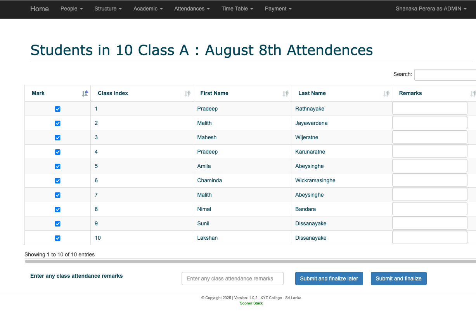Viewport: 476px width, 313px height.
Task: Click the Last Name sort arrows icon
Action: tap(386, 93)
